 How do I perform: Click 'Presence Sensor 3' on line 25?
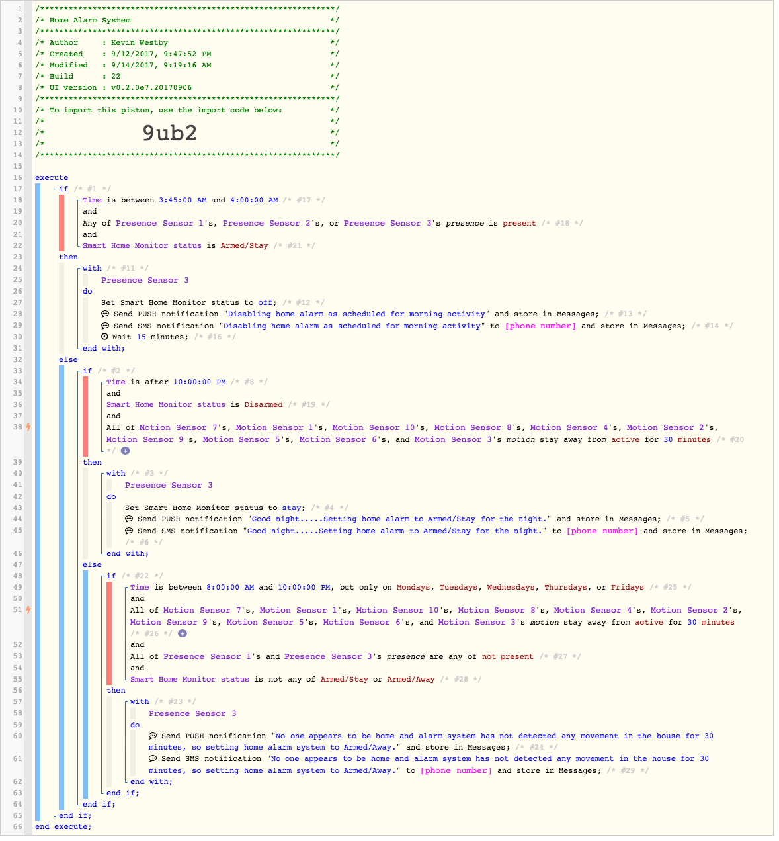tap(145, 280)
